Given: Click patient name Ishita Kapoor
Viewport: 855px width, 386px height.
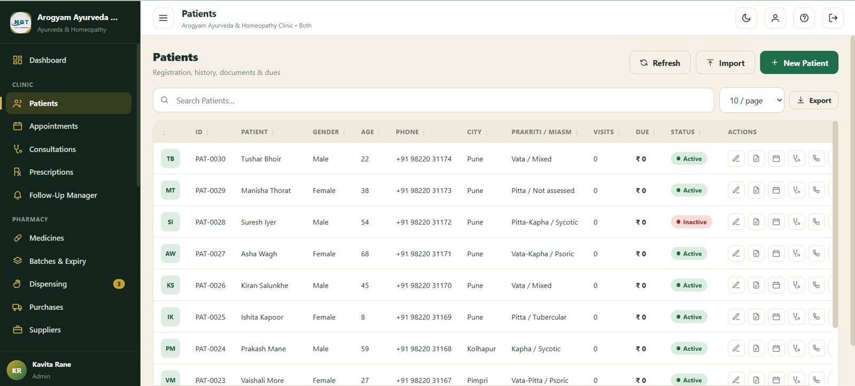Looking at the screenshot, I should (262, 317).
